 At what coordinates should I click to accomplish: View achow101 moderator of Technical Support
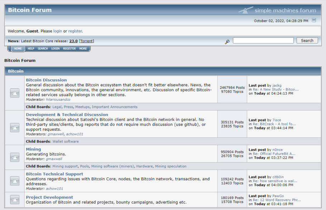coord(54,189)
